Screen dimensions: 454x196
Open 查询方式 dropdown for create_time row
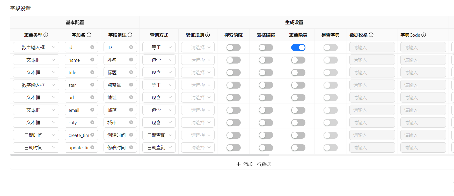click(159, 135)
